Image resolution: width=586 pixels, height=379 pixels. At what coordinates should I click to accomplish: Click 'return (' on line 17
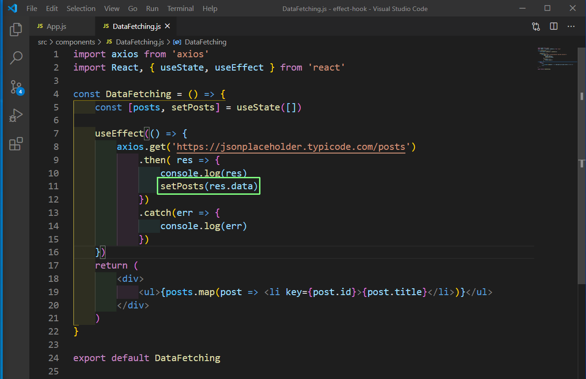(116, 265)
